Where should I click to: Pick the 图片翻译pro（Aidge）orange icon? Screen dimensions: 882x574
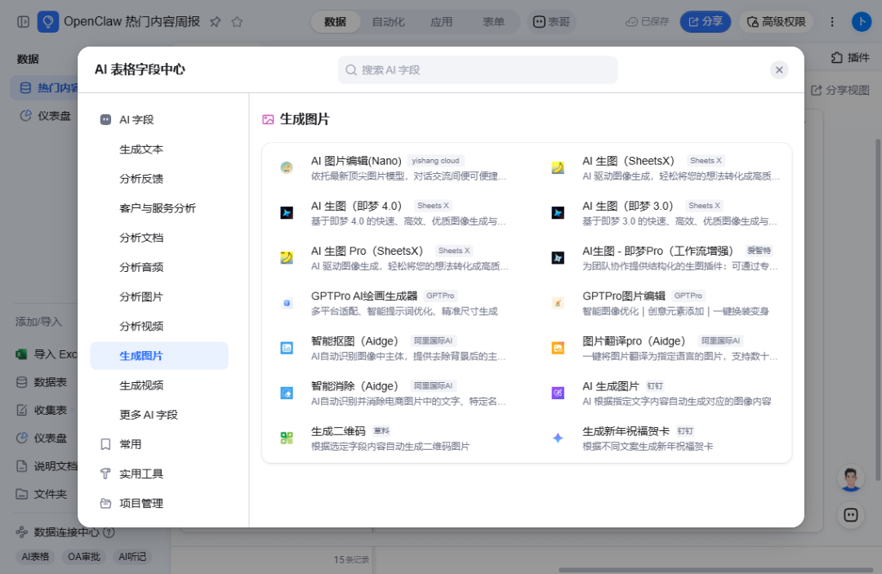[558, 348]
